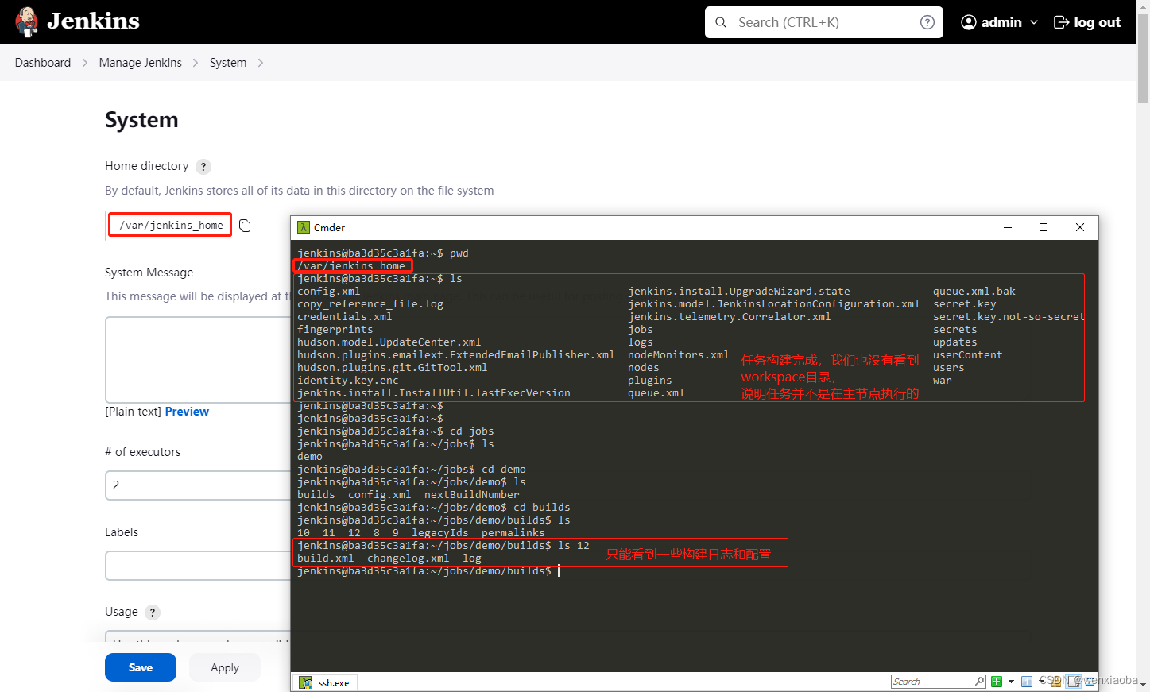The image size is (1150, 692).
Task: Click nextBuildNumber in terminal output
Action: tap(472, 495)
